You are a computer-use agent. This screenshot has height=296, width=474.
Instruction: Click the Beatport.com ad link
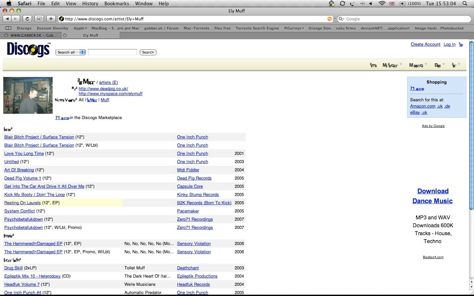[433, 257]
